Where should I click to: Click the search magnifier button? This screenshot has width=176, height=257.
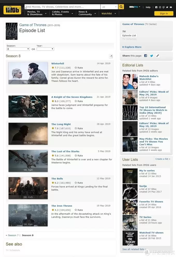pos(121,7)
